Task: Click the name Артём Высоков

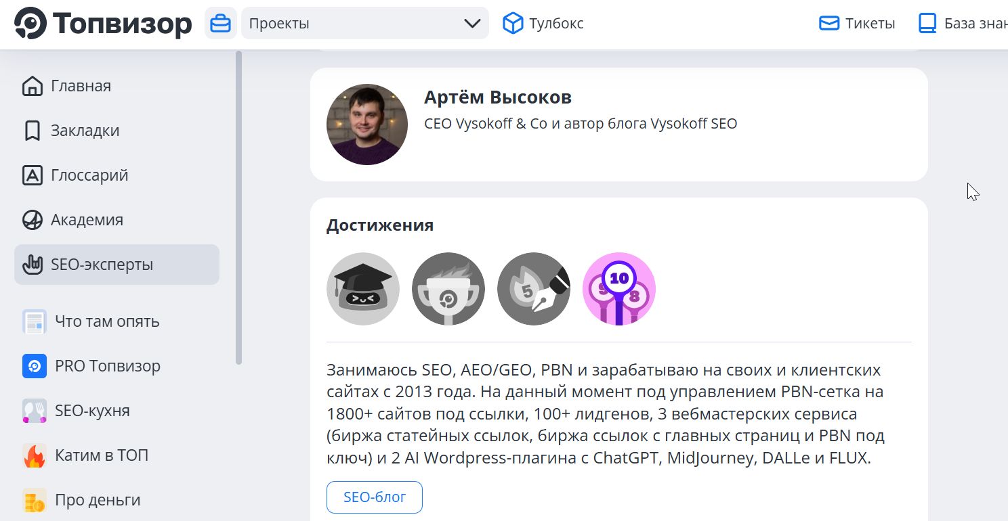Action: (x=498, y=97)
